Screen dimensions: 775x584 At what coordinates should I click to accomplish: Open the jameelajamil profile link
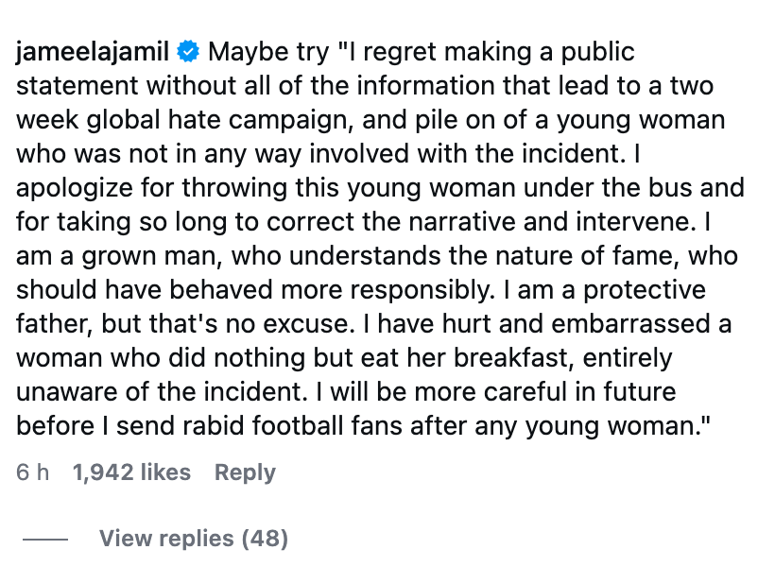point(95,51)
